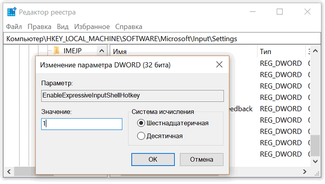The image size is (325, 184).
Task: Click the Отмена button
Action: (201, 159)
